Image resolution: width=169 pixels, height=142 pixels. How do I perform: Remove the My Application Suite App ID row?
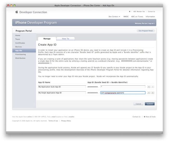(x=149, y=87)
